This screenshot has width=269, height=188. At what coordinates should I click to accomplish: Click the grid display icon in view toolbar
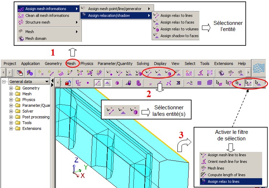click(199, 83)
